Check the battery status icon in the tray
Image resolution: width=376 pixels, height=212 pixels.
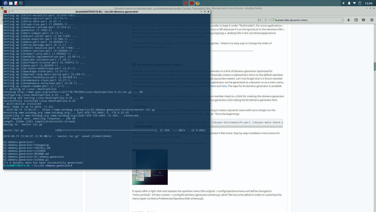pos(349,3)
